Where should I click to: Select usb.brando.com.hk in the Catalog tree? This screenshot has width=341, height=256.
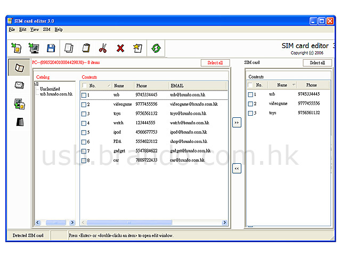tap(56, 94)
